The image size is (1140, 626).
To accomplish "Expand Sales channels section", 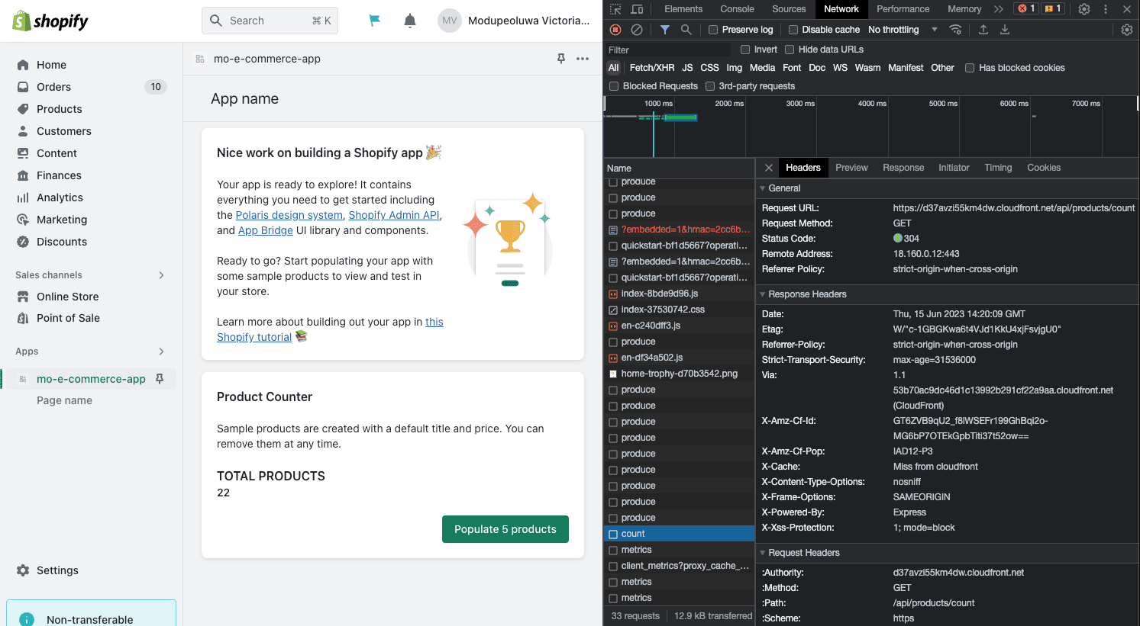I will tap(161, 275).
